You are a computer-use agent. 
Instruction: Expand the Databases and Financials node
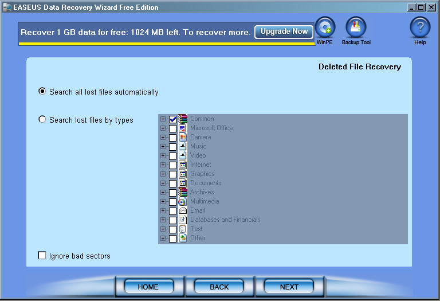[x=163, y=220]
